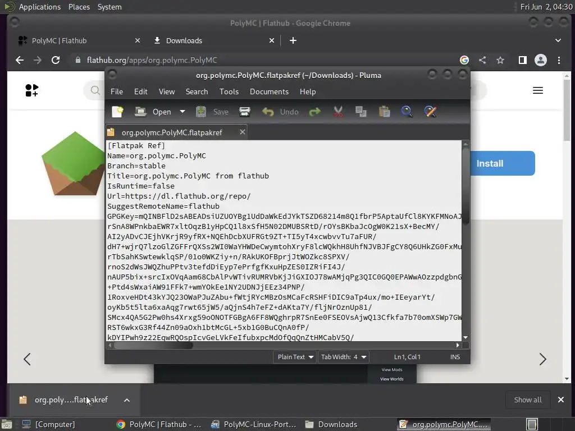
Task: Copy selection with the copy icon
Action: point(361,112)
